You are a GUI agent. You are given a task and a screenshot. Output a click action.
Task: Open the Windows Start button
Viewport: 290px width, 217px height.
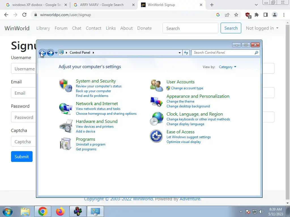[x=8, y=211]
